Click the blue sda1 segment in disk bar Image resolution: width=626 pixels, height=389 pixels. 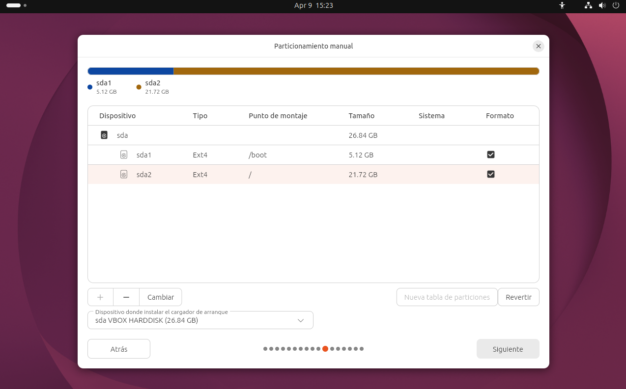pos(130,71)
